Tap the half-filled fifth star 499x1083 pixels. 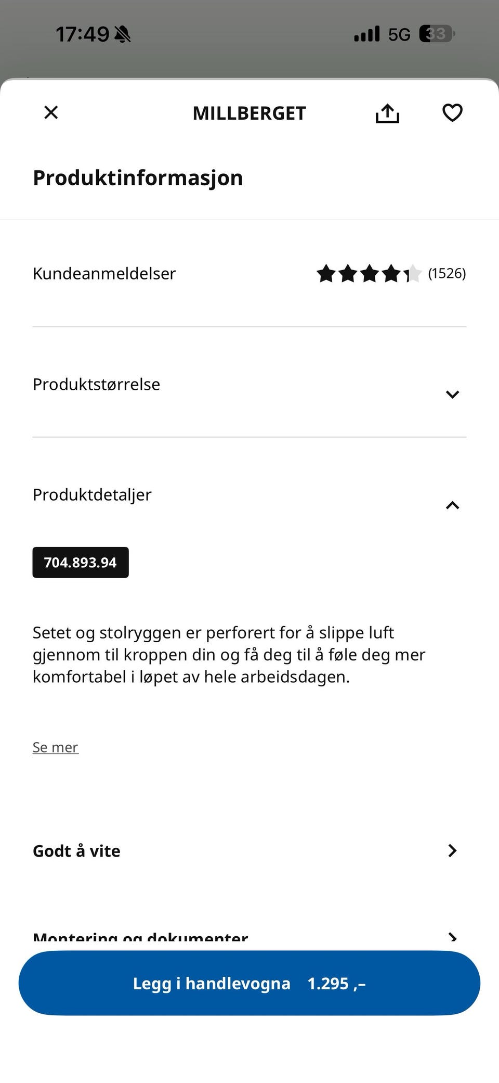[413, 273]
